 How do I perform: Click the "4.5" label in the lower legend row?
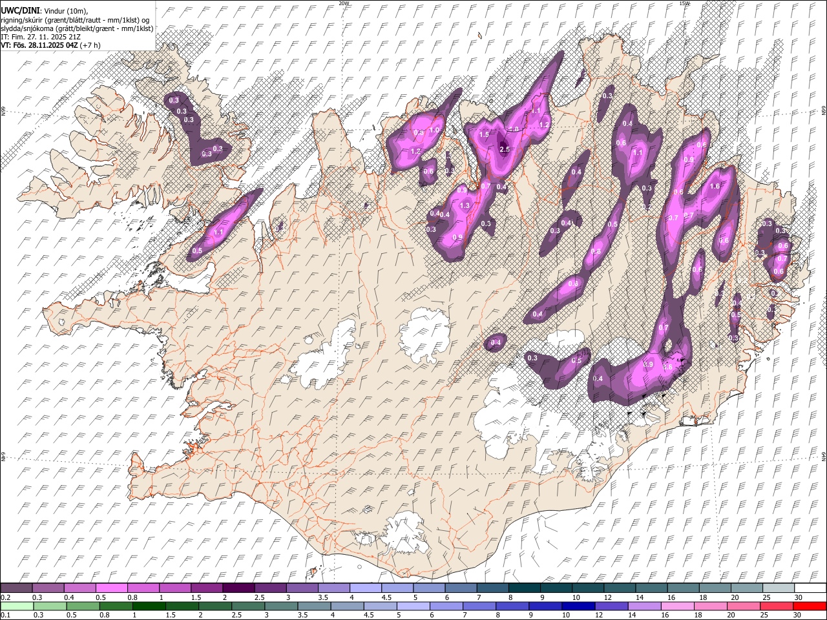tap(368, 615)
